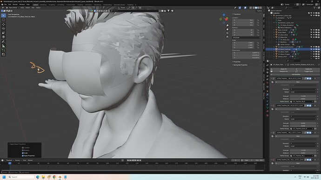Image resolution: width=321 pixels, height=180 pixels.
Task: Hide CC_Base_Teeth via eye icon
Action: pyautogui.click(x=314, y=52)
